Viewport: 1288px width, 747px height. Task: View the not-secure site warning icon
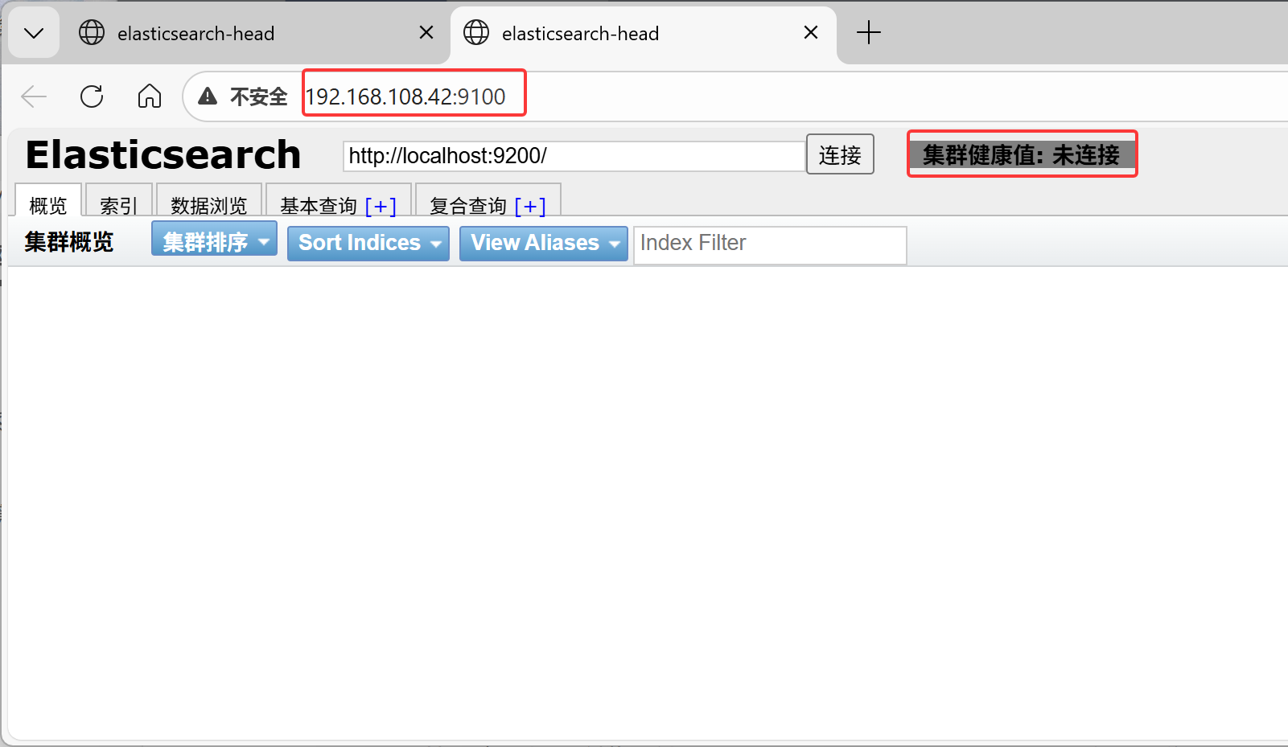[x=208, y=96]
